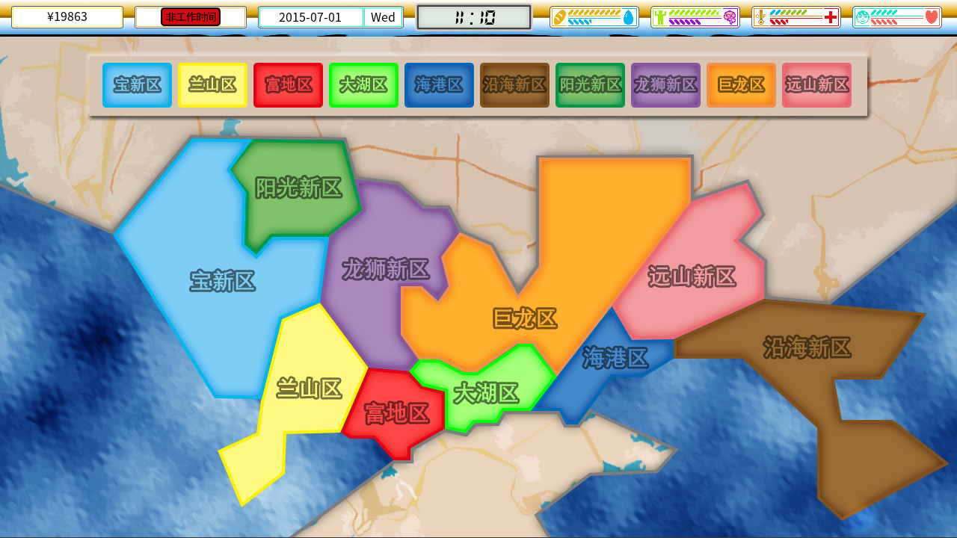The width and height of the screenshot is (957, 538).
Task: Select the 兰山区 yellow tab
Action: 212,85
